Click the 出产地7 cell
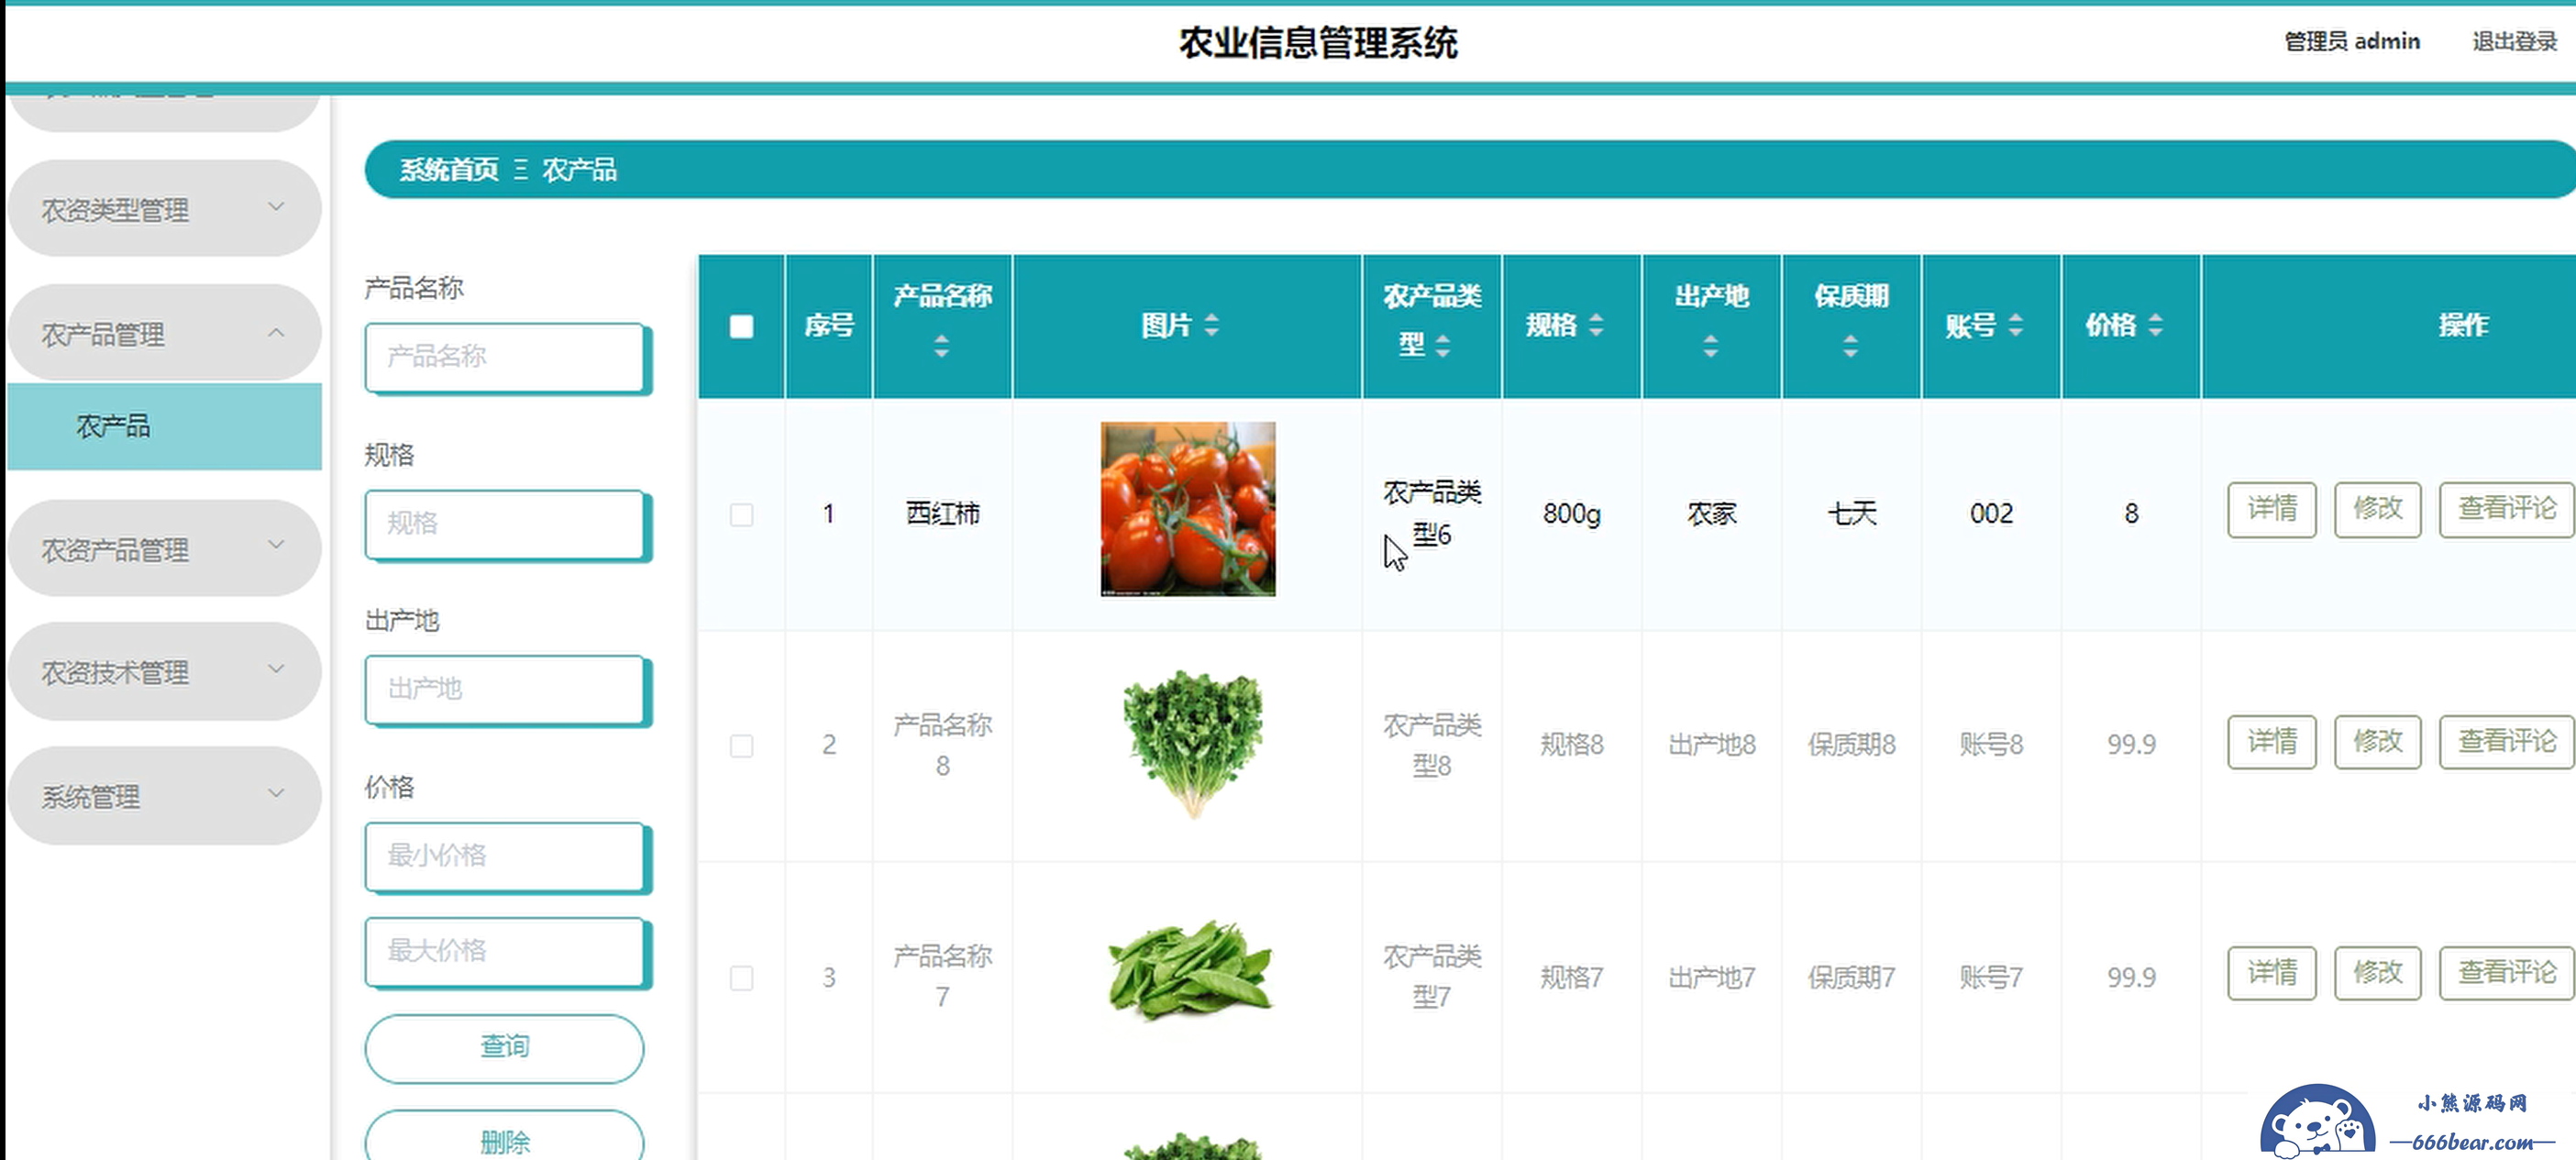This screenshot has height=1160, width=2576. pyautogui.click(x=1711, y=977)
